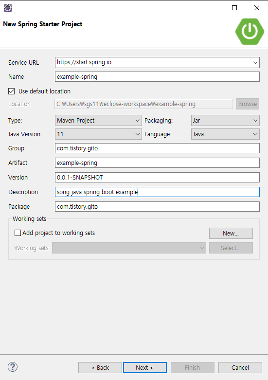Click the Select... working sets button
This screenshot has width=268, height=380.
click(231, 248)
